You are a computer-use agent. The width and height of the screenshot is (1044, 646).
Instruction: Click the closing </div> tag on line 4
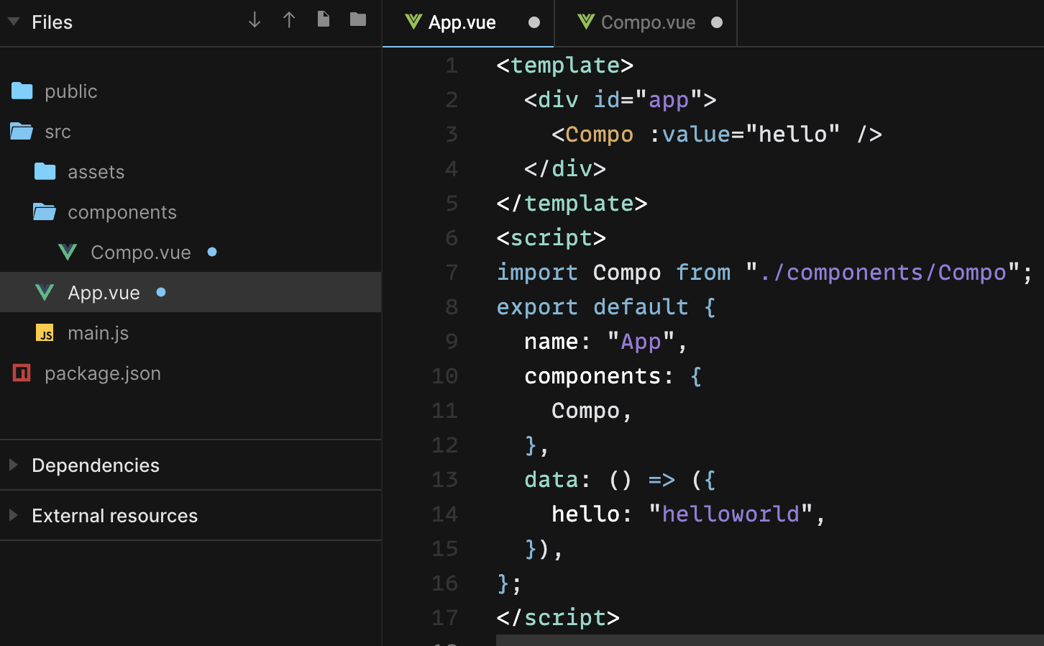click(565, 169)
